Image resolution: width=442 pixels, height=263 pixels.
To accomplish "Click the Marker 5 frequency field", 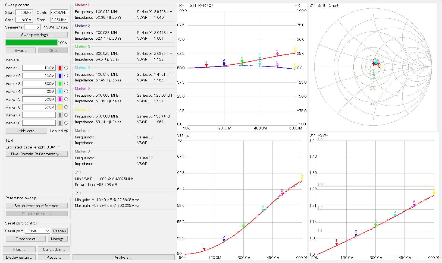I will [x=39, y=99].
